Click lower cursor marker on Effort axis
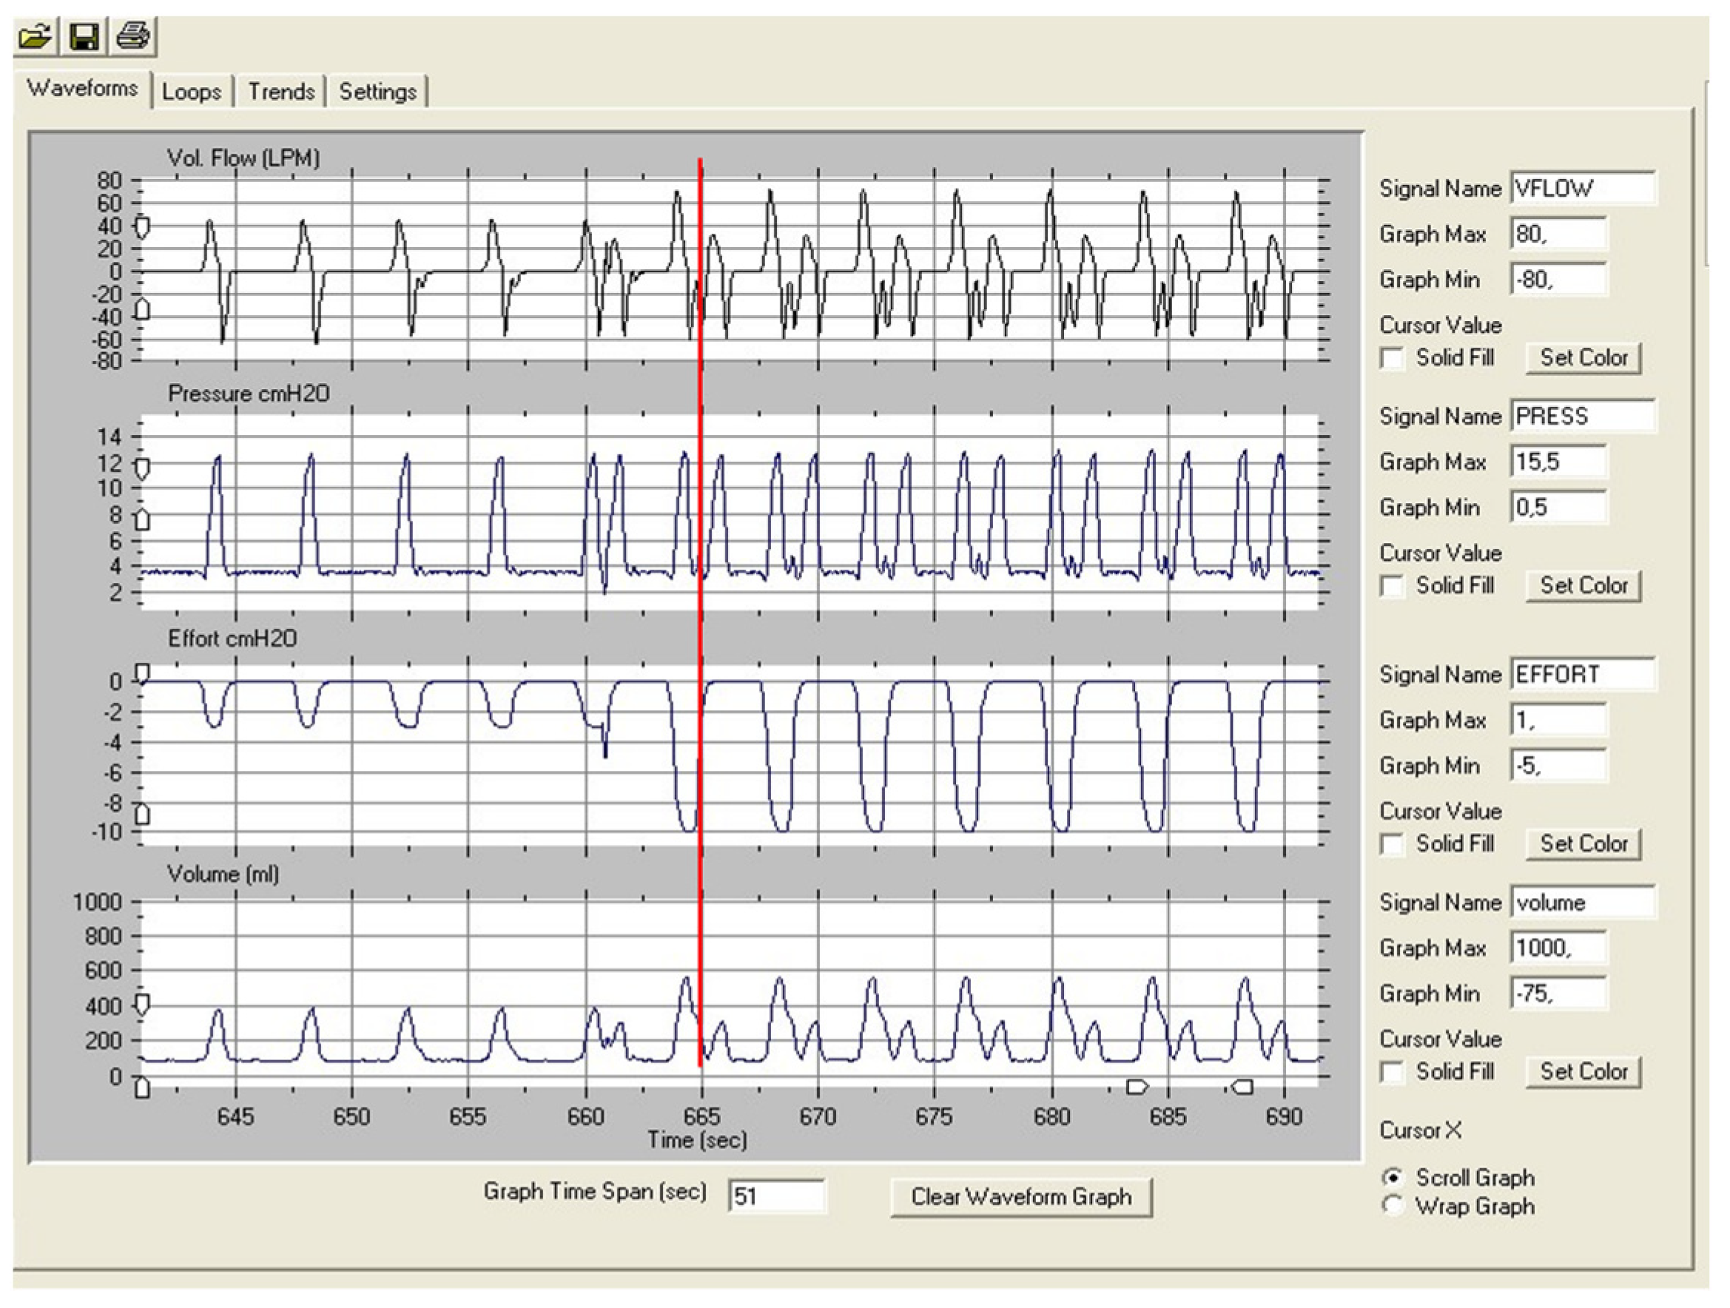The image size is (1730, 1308). tap(142, 815)
